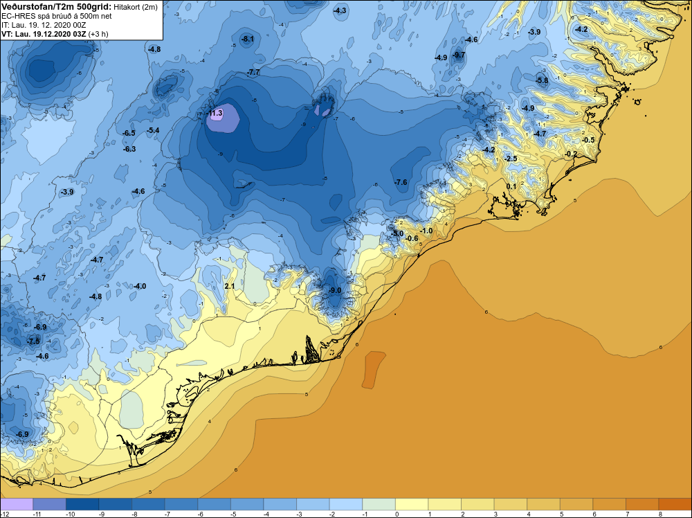Click the legend swatch labeled -11

coord(49,504)
